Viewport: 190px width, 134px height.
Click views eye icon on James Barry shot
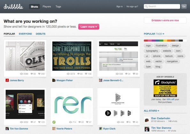[x=21, y=74]
